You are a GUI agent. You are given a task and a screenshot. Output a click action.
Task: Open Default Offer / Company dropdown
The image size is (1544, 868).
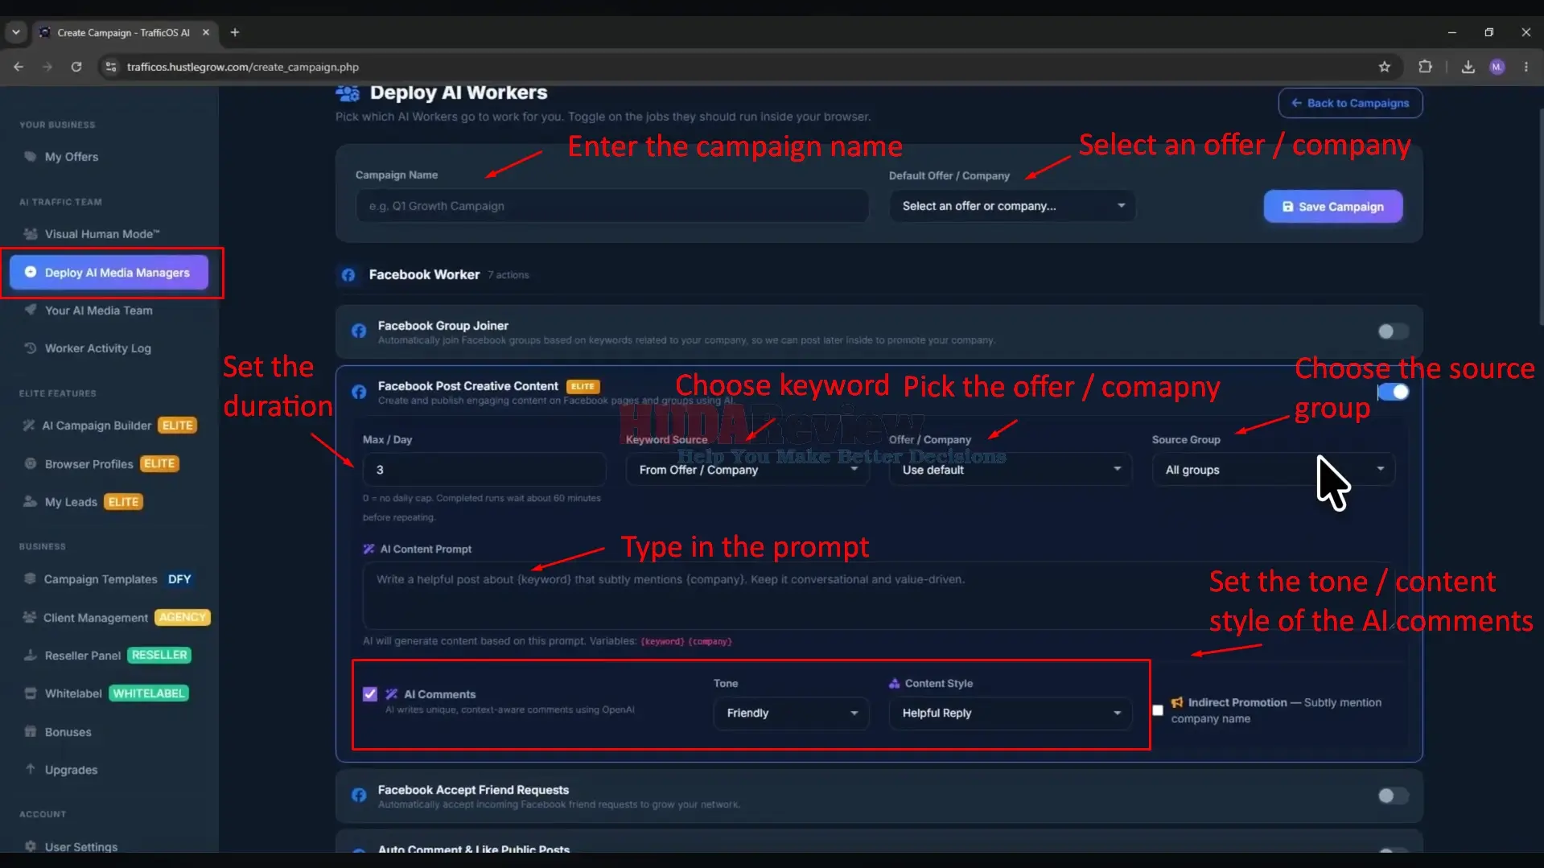(x=1012, y=206)
